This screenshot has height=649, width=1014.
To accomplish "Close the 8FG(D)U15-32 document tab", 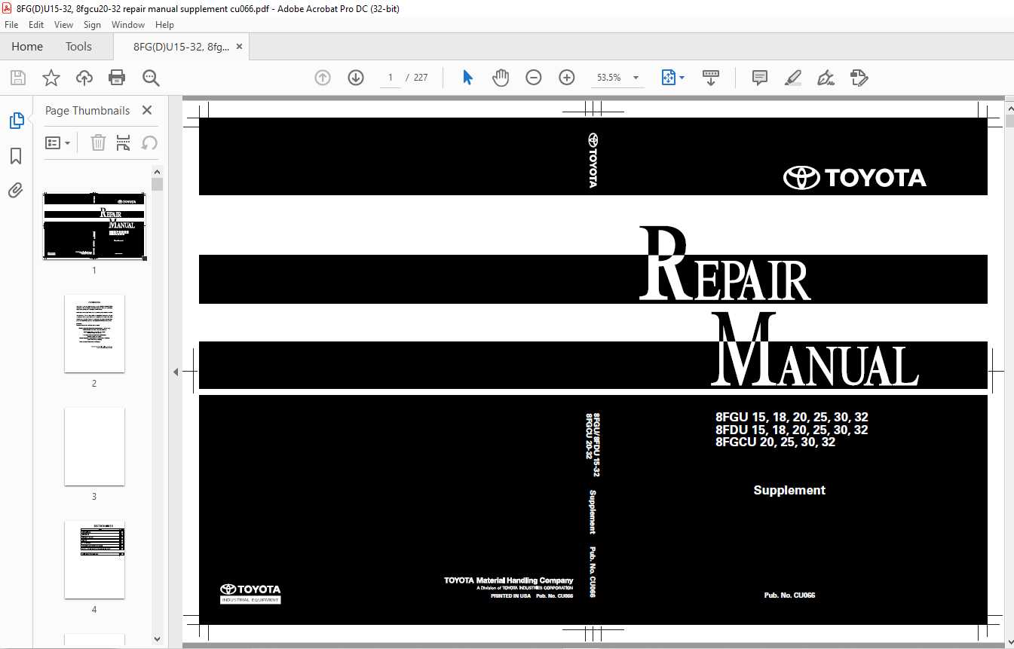I will click(x=240, y=47).
